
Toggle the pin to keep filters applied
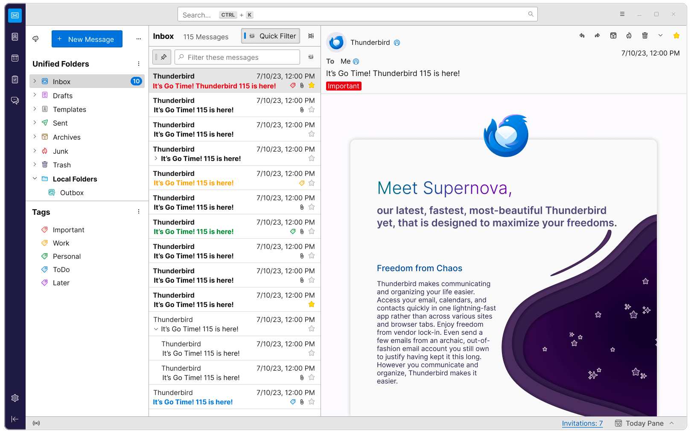[162, 57]
